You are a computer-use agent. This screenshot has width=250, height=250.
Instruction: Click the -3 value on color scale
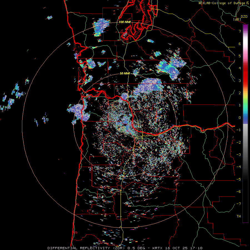[x=239, y=154]
